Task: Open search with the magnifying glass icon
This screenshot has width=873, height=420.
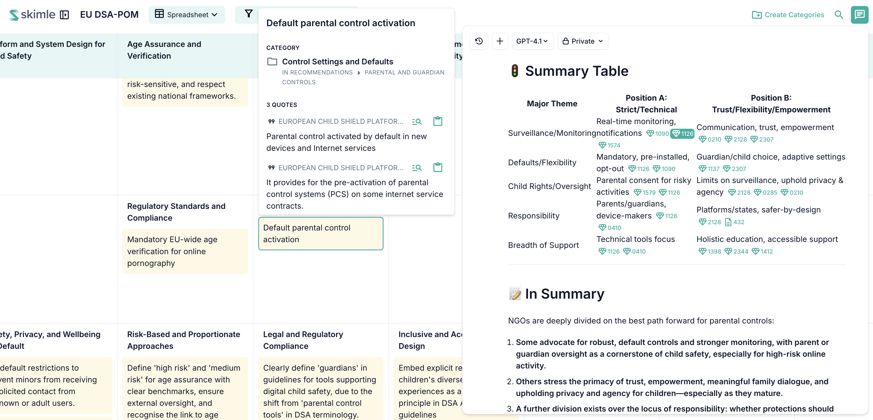Action: [x=839, y=14]
